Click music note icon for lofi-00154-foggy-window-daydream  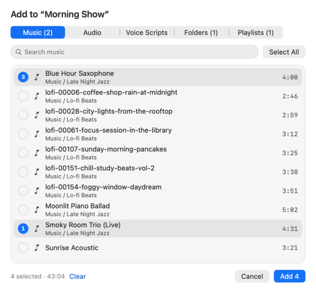click(x=37, y=190)
